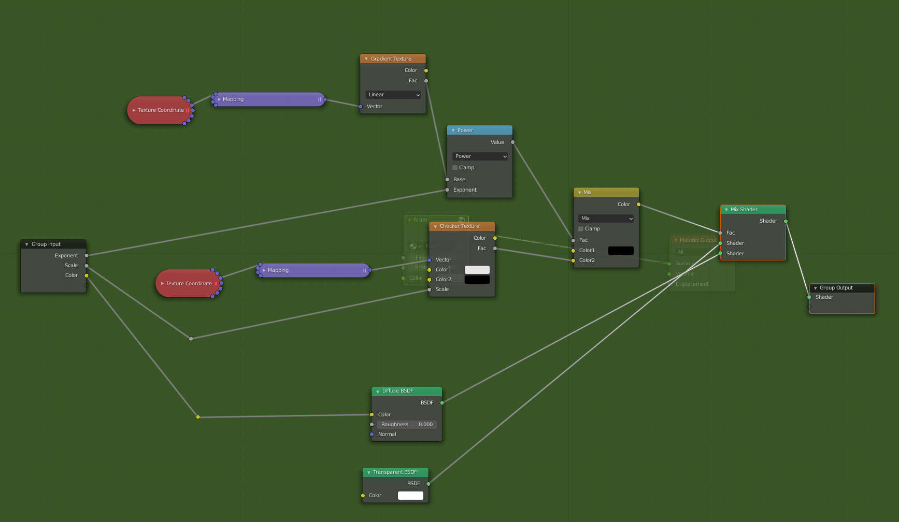Image resolution: width=899 pixels, height=522 pixels.
Task: Select Diffuse BSDF Color input socket
Action: point(372,415)
